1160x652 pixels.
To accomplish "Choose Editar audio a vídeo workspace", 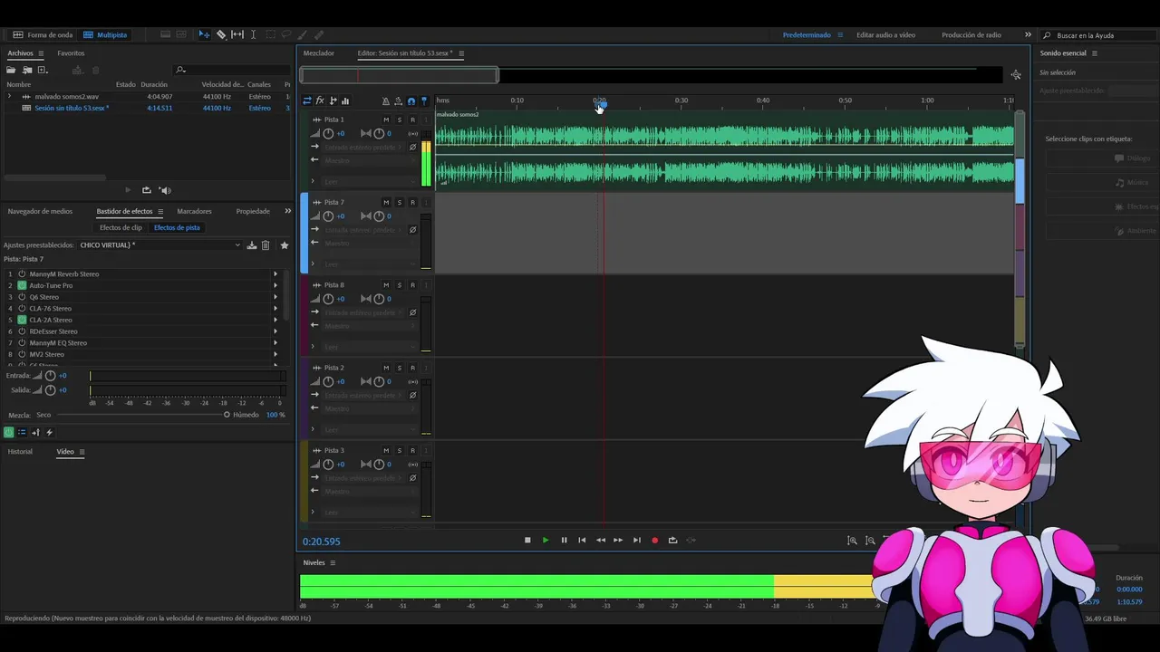I will 885,34.
